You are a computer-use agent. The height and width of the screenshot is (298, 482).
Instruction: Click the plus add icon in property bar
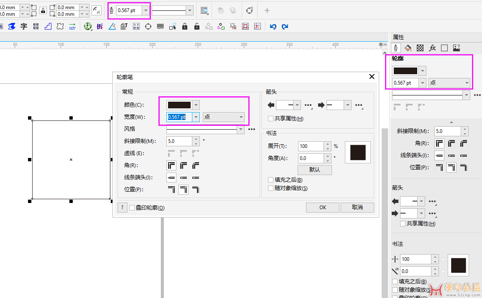[267, 11]
